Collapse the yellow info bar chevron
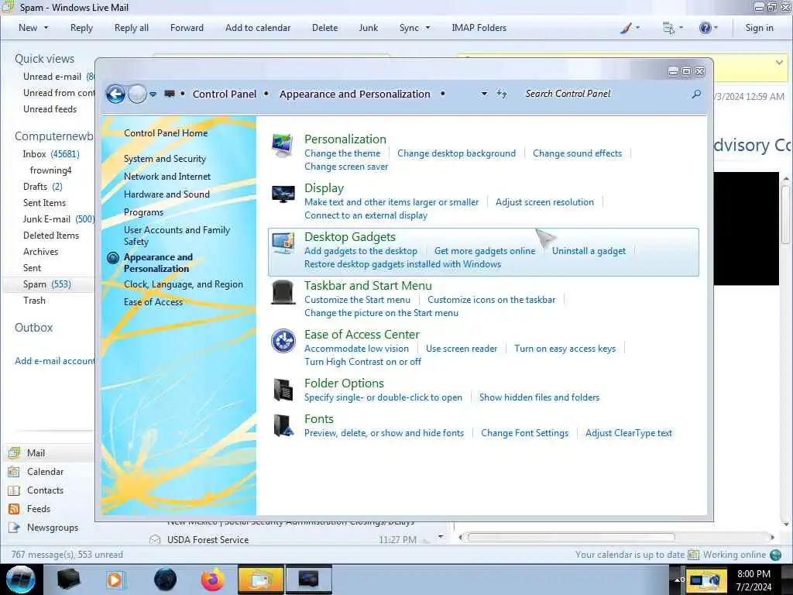The height and width of the screenshot is (595, 793). point(779,63)
